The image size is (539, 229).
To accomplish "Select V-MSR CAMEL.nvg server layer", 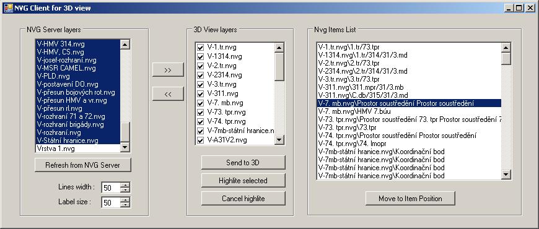I will pos(78,68).
